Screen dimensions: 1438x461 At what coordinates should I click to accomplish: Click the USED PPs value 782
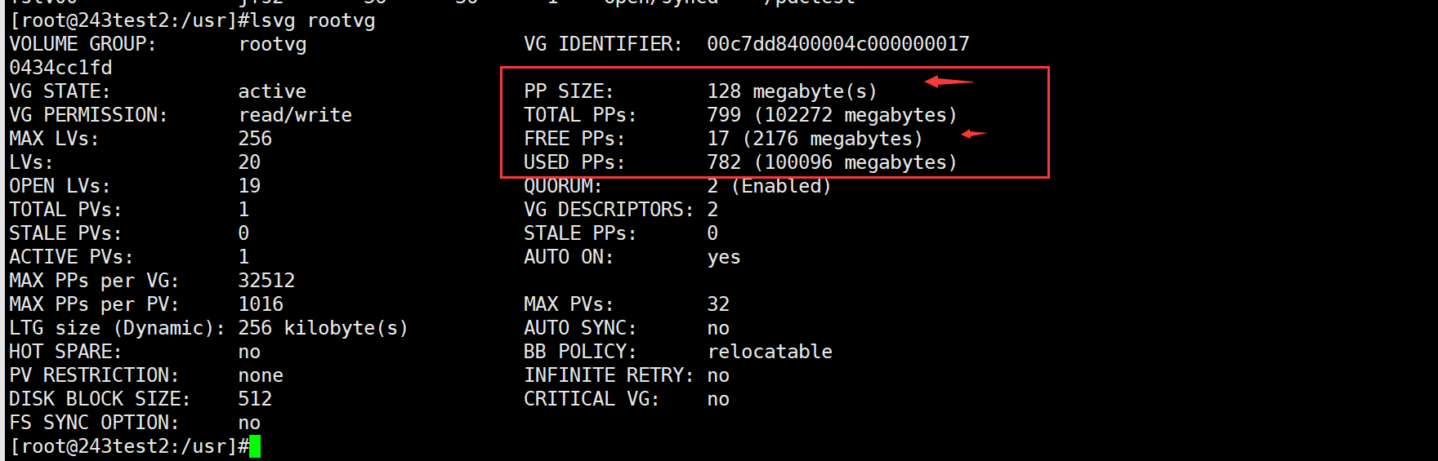click(x=724, y=162)
